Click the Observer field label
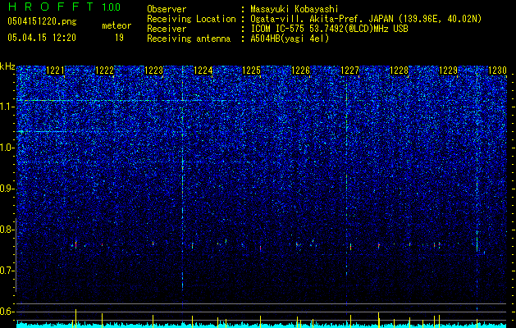 (x=167, y=9)
